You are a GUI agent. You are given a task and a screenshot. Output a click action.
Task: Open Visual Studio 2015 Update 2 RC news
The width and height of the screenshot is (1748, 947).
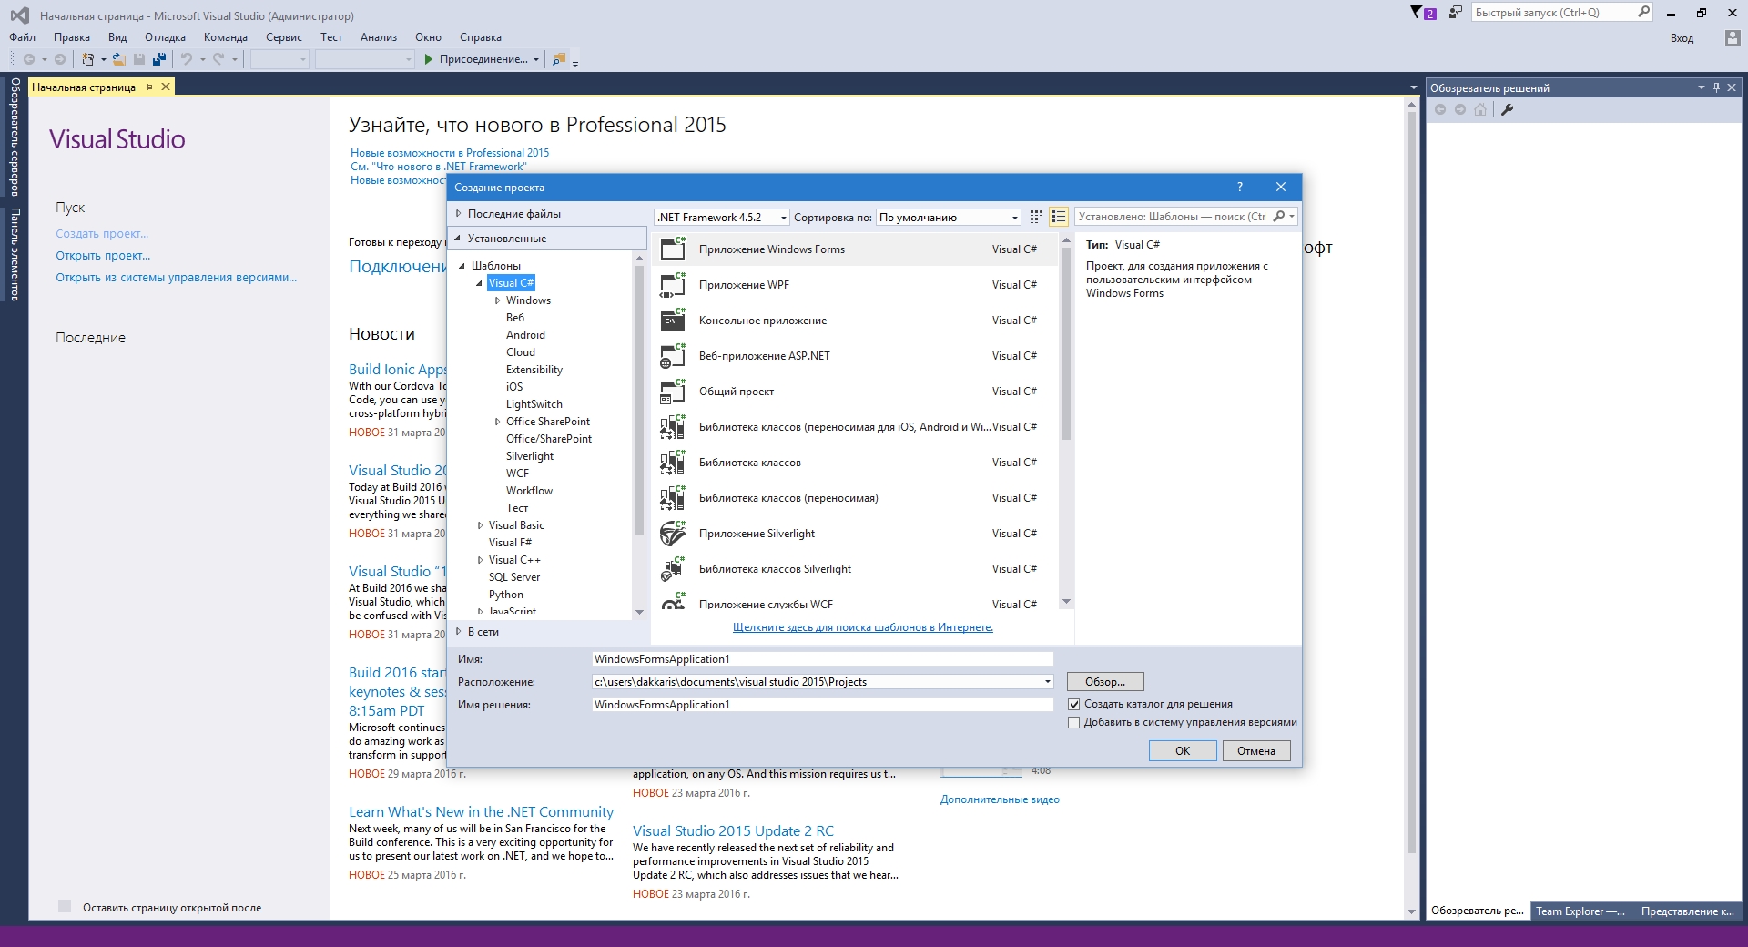733,830
